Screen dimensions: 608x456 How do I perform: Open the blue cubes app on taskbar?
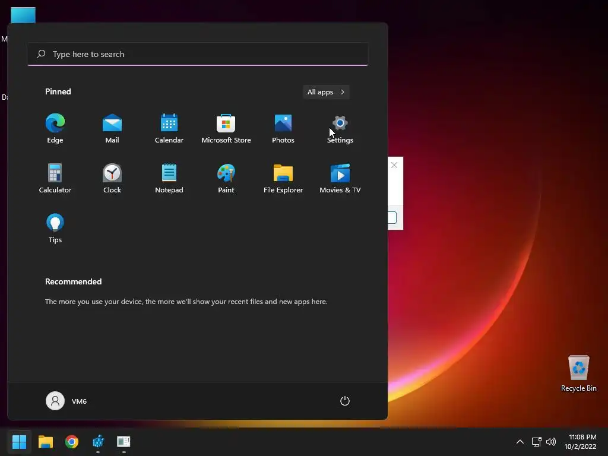[98, 442]
